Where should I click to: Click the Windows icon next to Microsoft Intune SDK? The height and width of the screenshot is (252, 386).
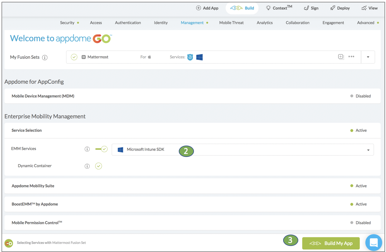tap(120, 149)
